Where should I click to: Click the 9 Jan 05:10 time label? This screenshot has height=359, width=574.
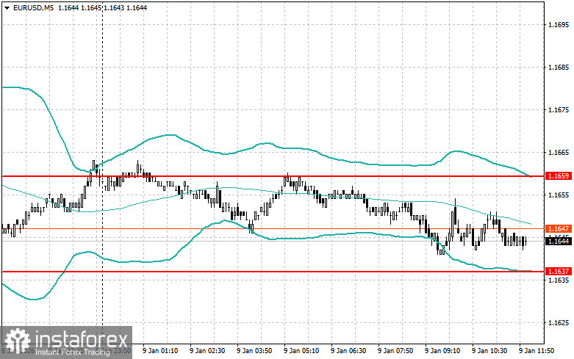click(x=303, y=352)
